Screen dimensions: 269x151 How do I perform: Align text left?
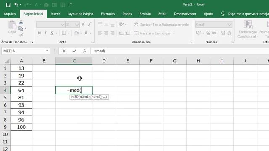coord(100,33)
